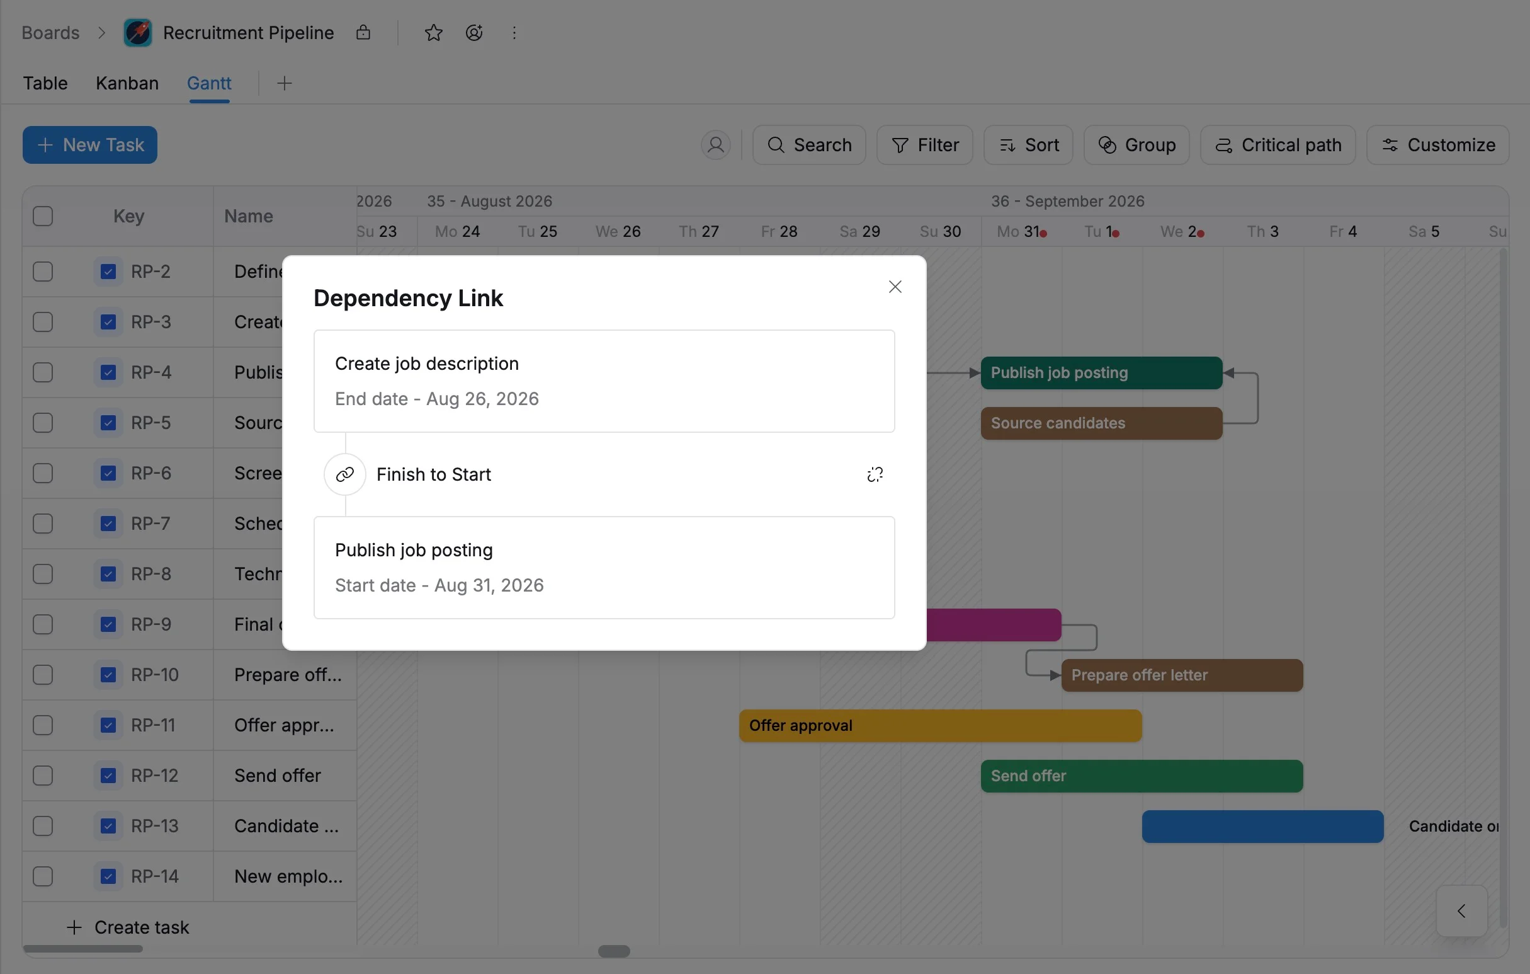Select the Offer approval Gantt bar
The image size is (1530, 974).
(940, 725)
